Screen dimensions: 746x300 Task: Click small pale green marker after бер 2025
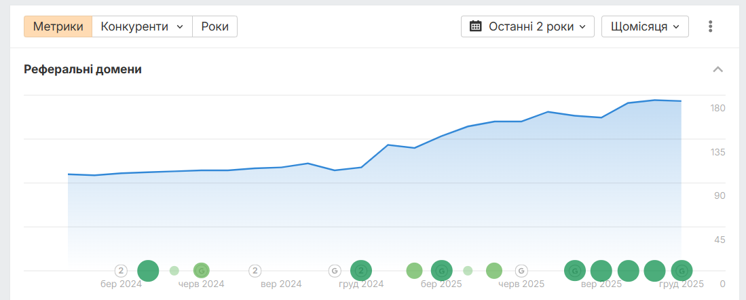click(x=468, y=271)
